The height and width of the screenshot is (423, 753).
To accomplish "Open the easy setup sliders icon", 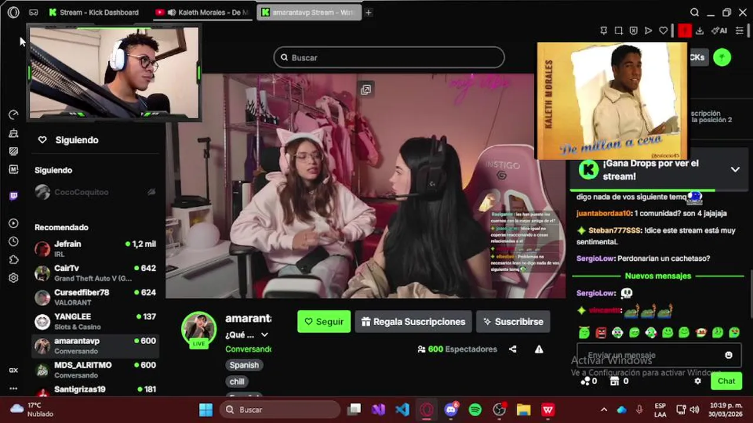I will (740, 31).
